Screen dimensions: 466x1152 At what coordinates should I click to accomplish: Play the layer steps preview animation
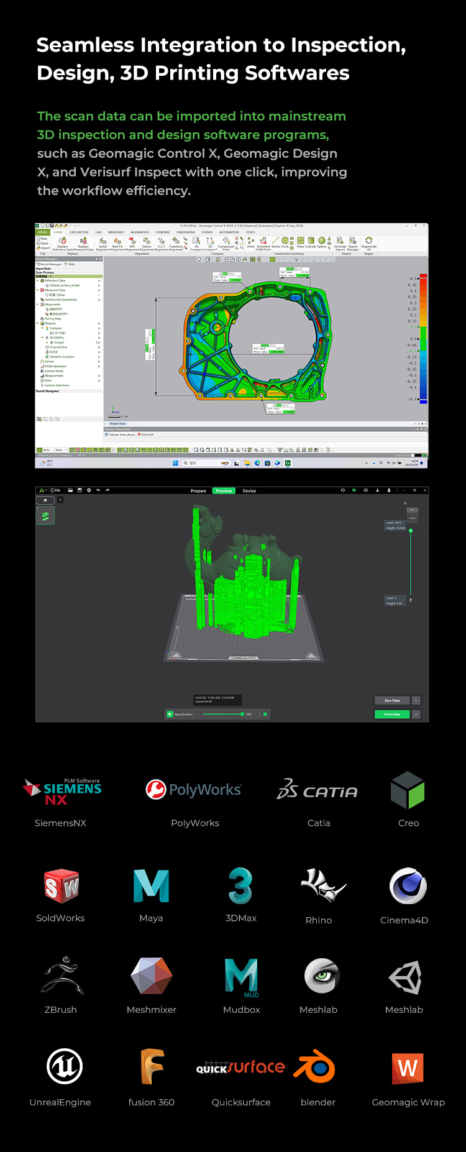click(x=170, y=714)
